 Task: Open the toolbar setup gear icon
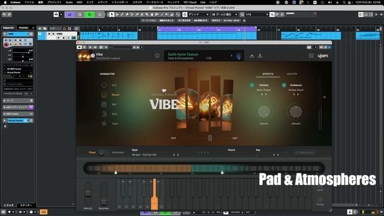pos(382,14)
